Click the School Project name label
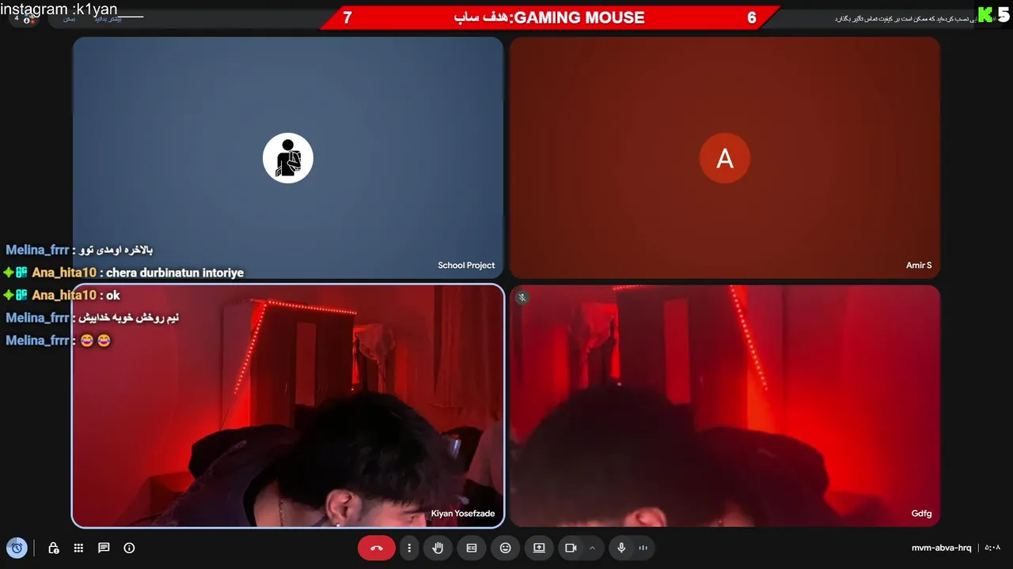The height and width of the screenshot is (569, 1013). tap(466, 266)
